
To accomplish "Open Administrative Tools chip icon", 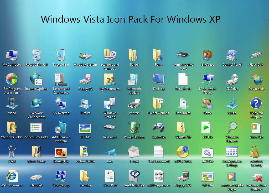I will (x=183, y=55).
